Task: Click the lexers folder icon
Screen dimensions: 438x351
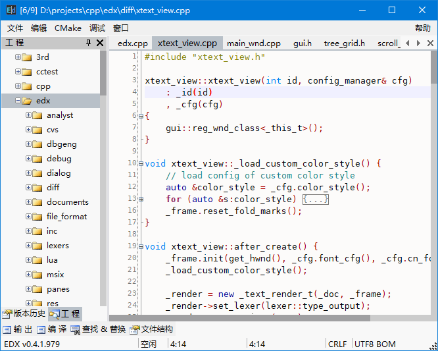Action: tap(37, 246)
